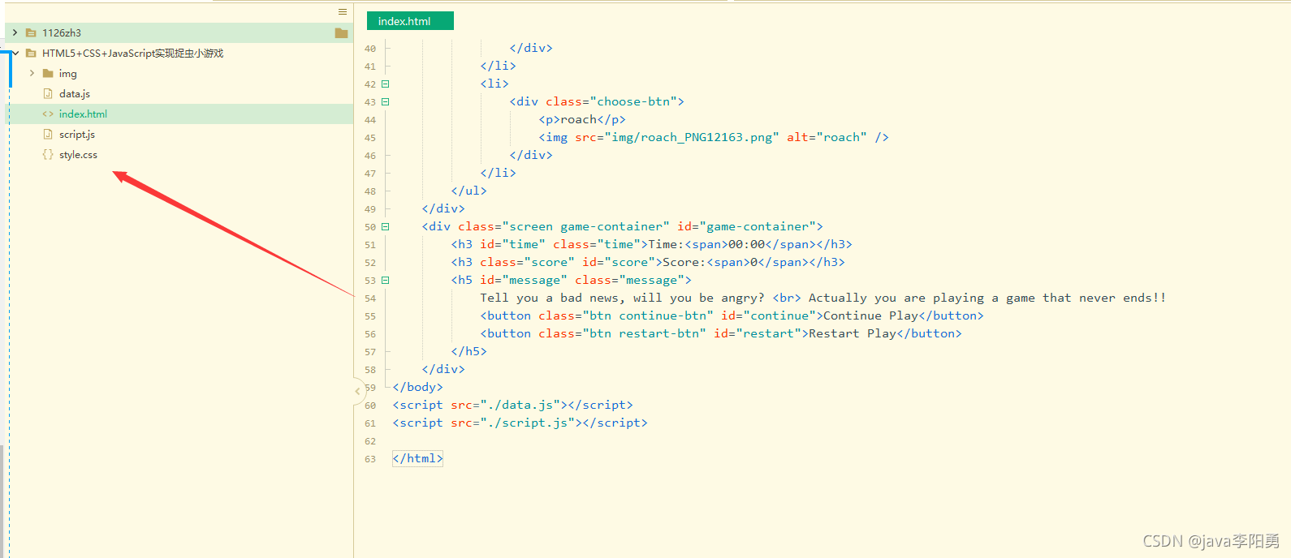The width and height of the screenshot is (1291, 558).
Task: Click the 'Tell you a bad news' text line
Action: click(x=823, y=298)
